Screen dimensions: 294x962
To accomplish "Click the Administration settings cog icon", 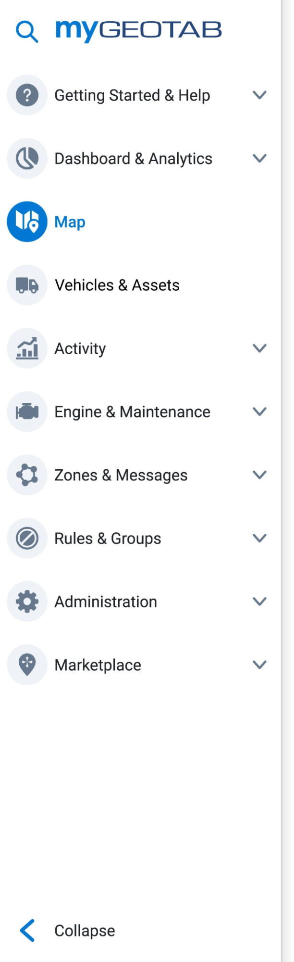I will pos(27,602).
